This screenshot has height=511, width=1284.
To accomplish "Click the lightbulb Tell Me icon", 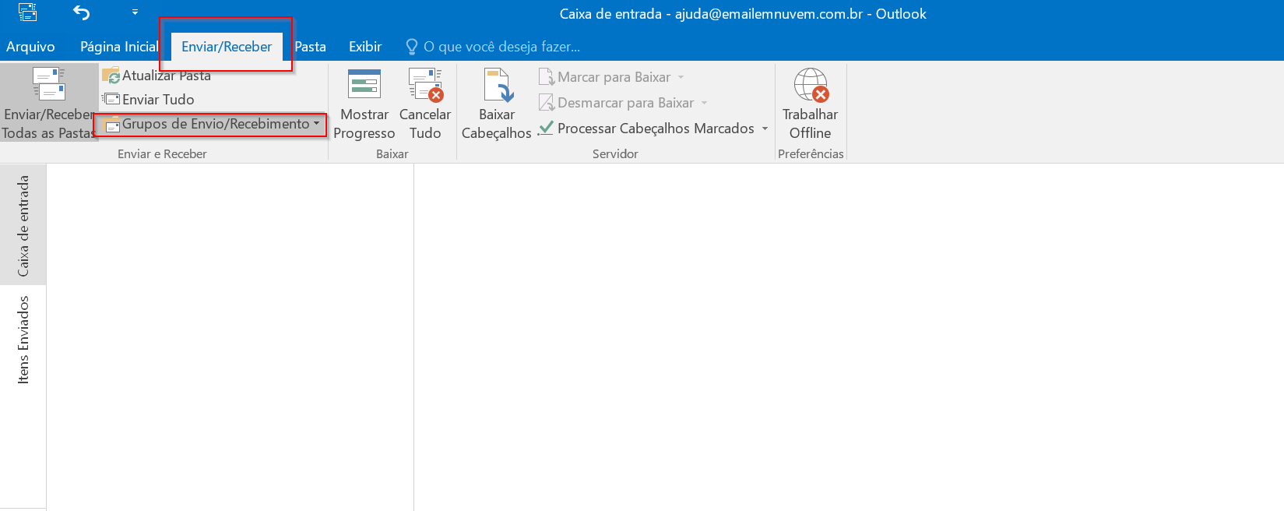I will (412, 47).
